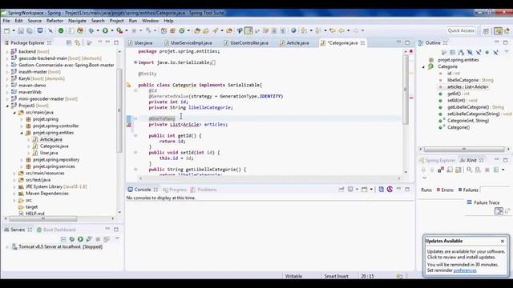513x288 pixels.
Task: Collapse All in Package Explorer toolbar
Action: pyautogui.click(x=69, y=42)
